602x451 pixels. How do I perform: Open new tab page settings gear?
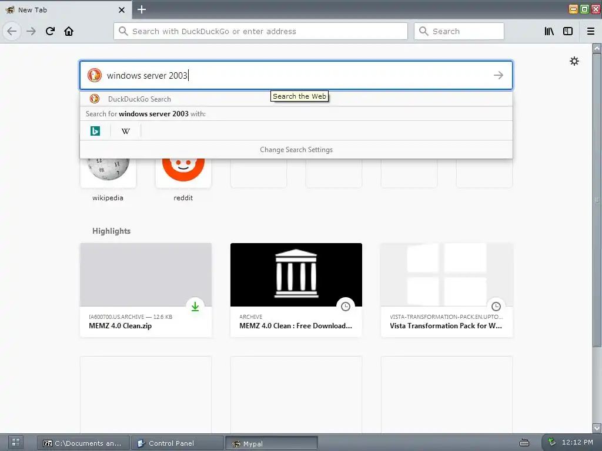[574, 61]
